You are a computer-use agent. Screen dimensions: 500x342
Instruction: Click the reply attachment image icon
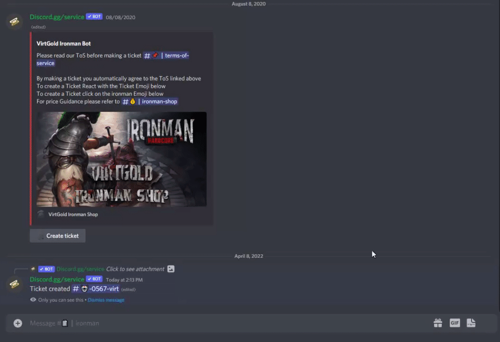171,269
